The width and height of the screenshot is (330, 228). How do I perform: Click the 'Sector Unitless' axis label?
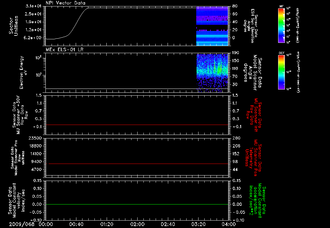click(x=14, y=26)
